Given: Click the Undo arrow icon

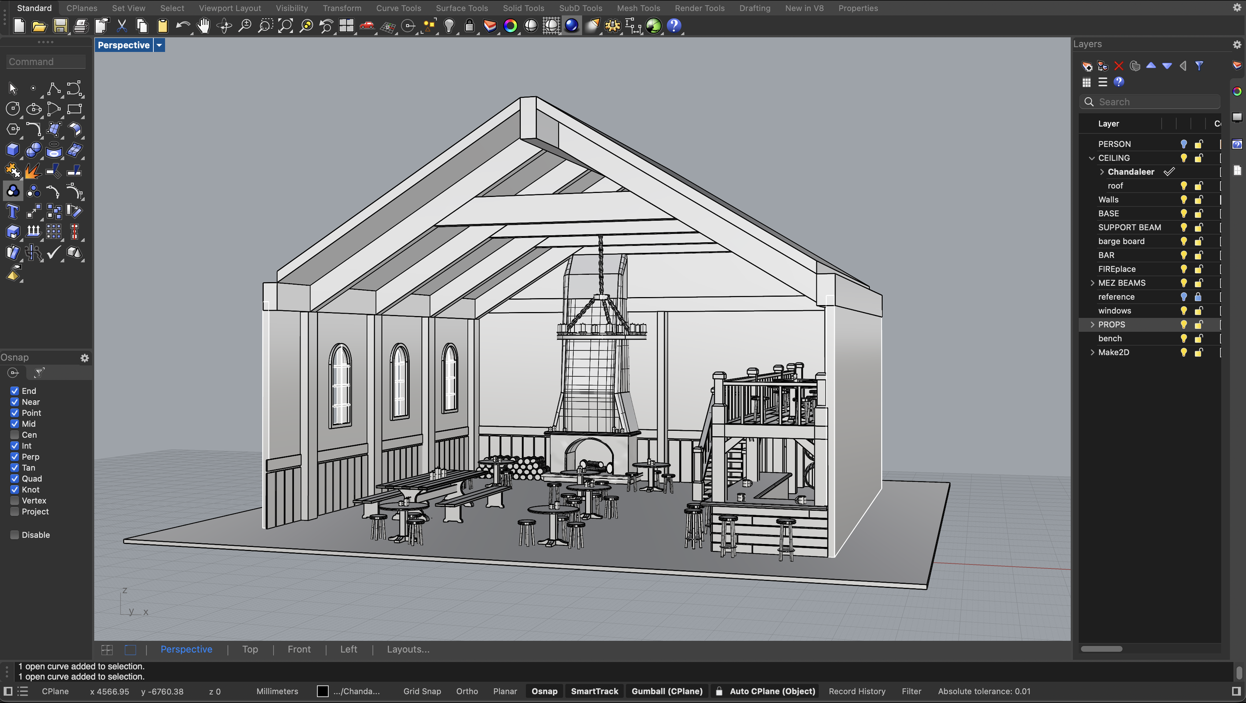Looking at the screenshot, I should pos(182,26).
